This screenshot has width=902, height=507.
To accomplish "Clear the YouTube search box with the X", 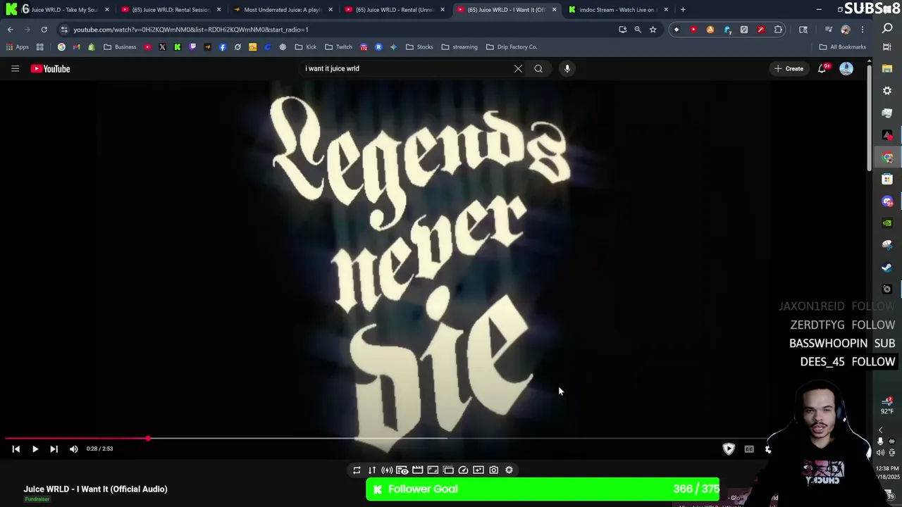I will tap(518, 68).
